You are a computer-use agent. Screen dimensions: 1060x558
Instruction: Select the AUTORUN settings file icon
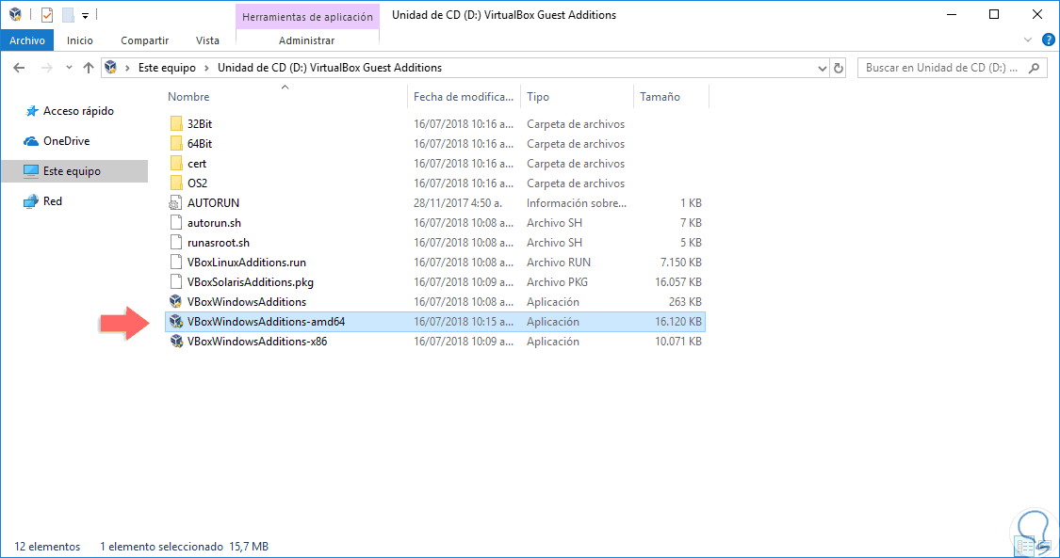tap(176, 203)
